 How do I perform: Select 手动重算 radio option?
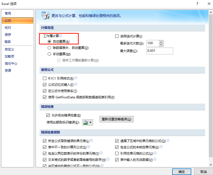pos(49,54)
